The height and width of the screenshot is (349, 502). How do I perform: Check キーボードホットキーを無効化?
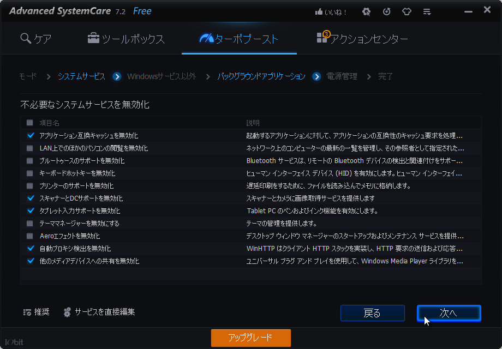tap(30, 173)
